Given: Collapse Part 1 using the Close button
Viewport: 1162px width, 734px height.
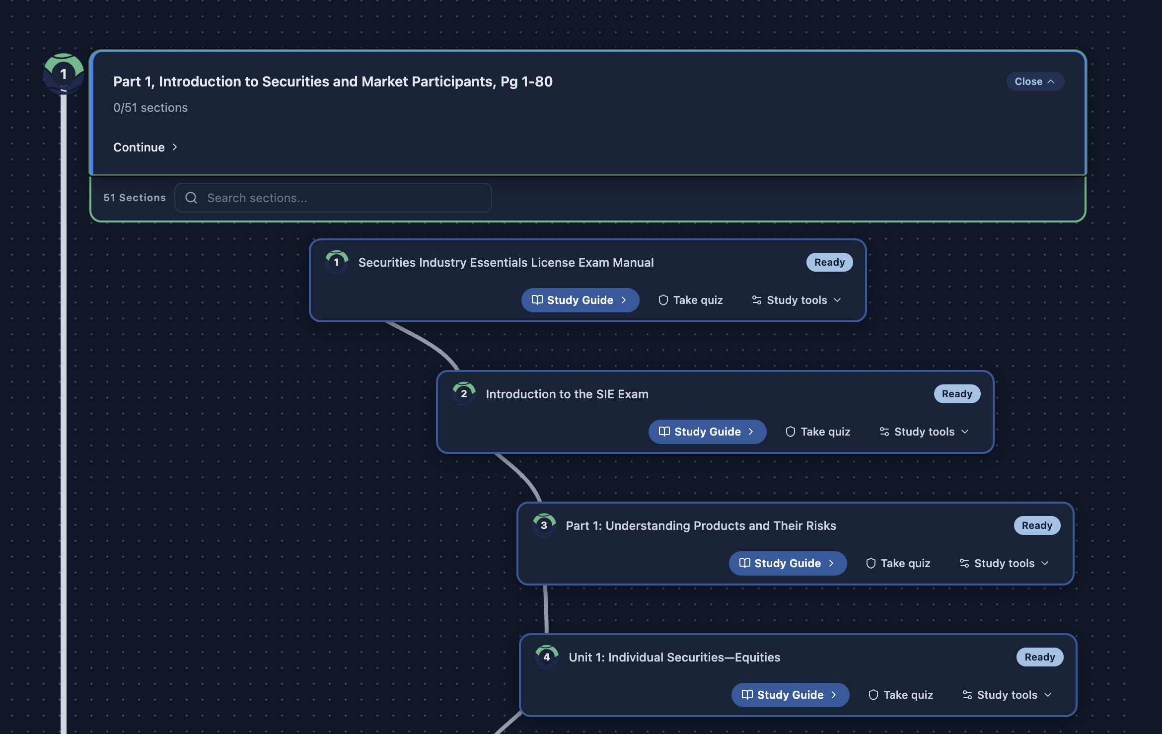Looking at the screenshot, I should pos(1035,81).
